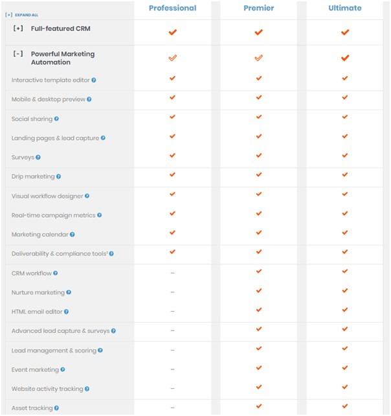Click Premier checkmark in Nurture marketing row

pos(259,290)
